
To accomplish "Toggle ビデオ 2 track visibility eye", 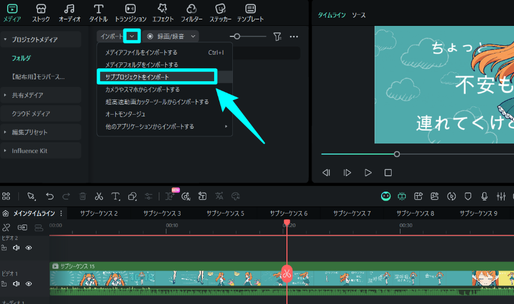I will coord(29,248).
